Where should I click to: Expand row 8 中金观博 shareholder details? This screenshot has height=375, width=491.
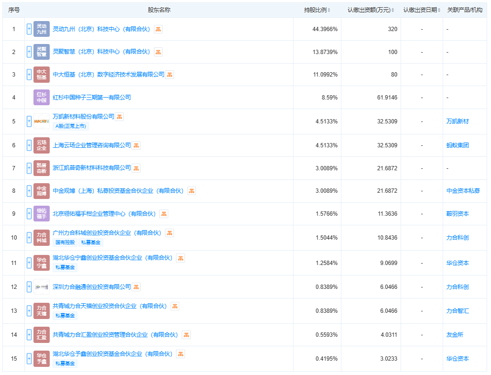29,191
